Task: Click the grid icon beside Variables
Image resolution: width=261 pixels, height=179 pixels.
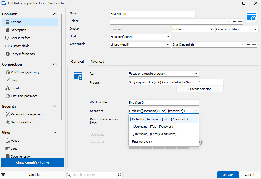Action: (x=3, y=175)
